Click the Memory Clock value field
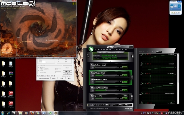The image size is (184, 115). point(125,90)
